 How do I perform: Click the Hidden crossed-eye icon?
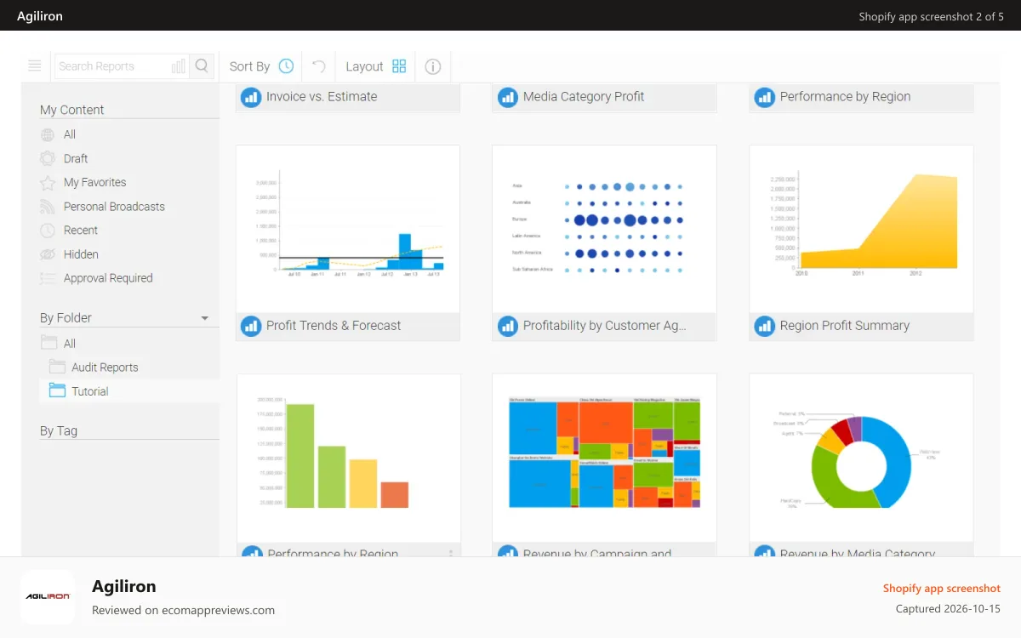coord(48,253)
